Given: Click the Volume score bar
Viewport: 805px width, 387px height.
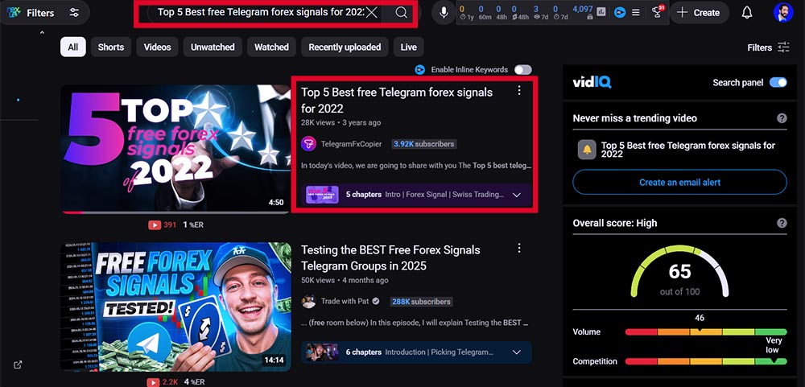Looking at the screenshot, I should (706, 332).
